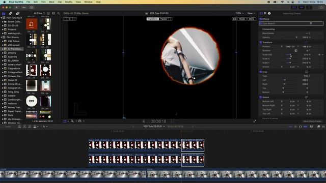Viewport: 326px width, 183px height.
Task: Open the File menu
Action: [28, 2]
